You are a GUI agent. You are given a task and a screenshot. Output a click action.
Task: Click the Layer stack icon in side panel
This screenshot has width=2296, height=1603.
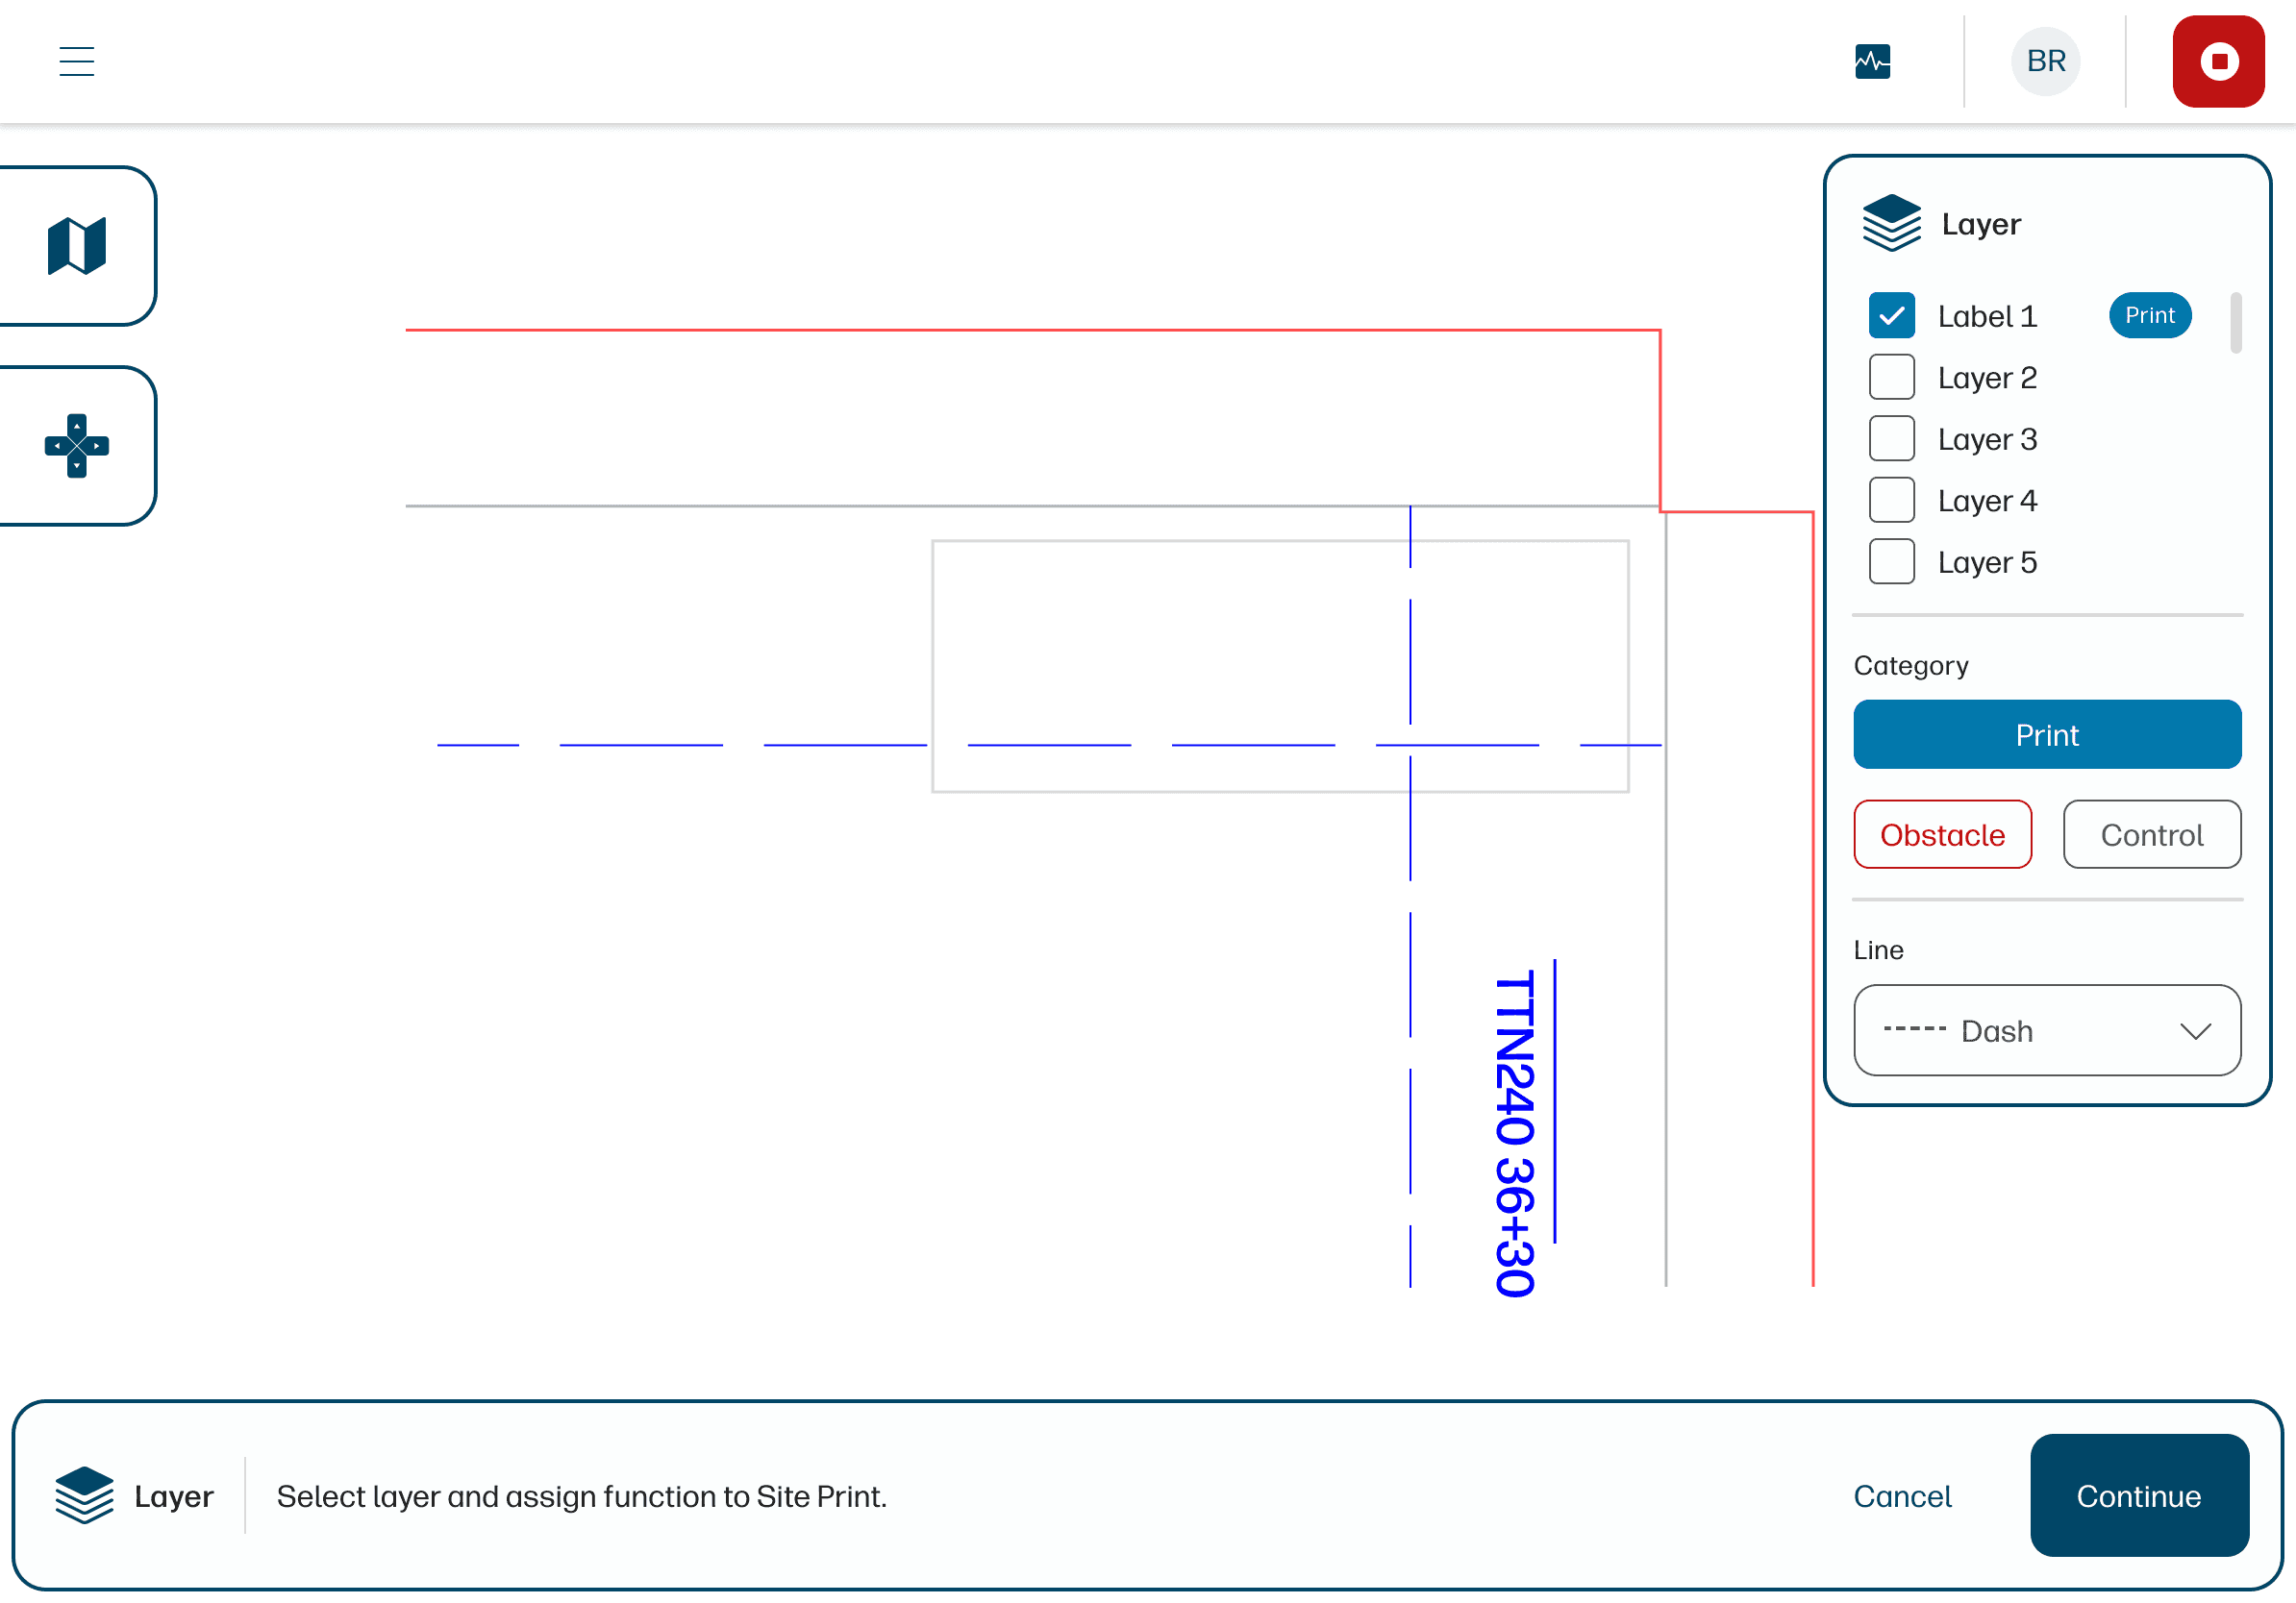(1891, 223)
